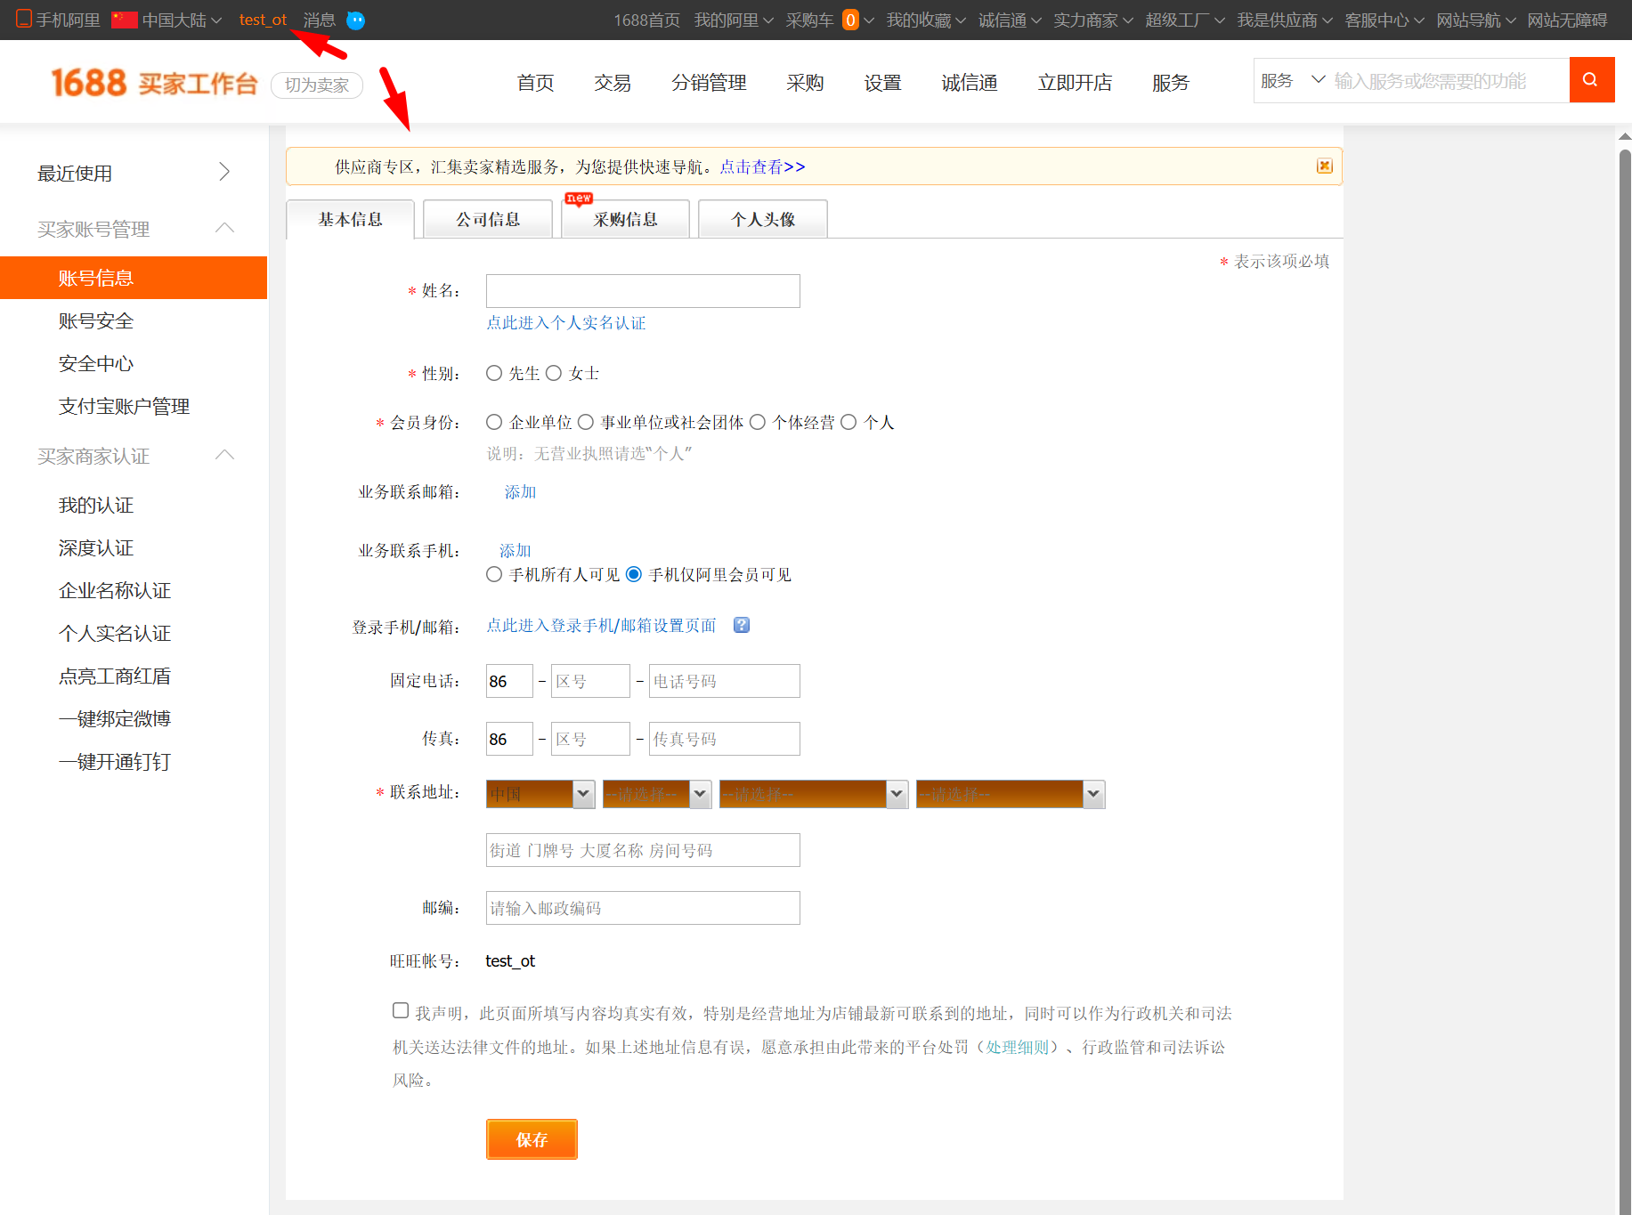Click the purchase cart count badge
The height and width of the screenshot is (1215, 1632).
click(x=850, y=20)
